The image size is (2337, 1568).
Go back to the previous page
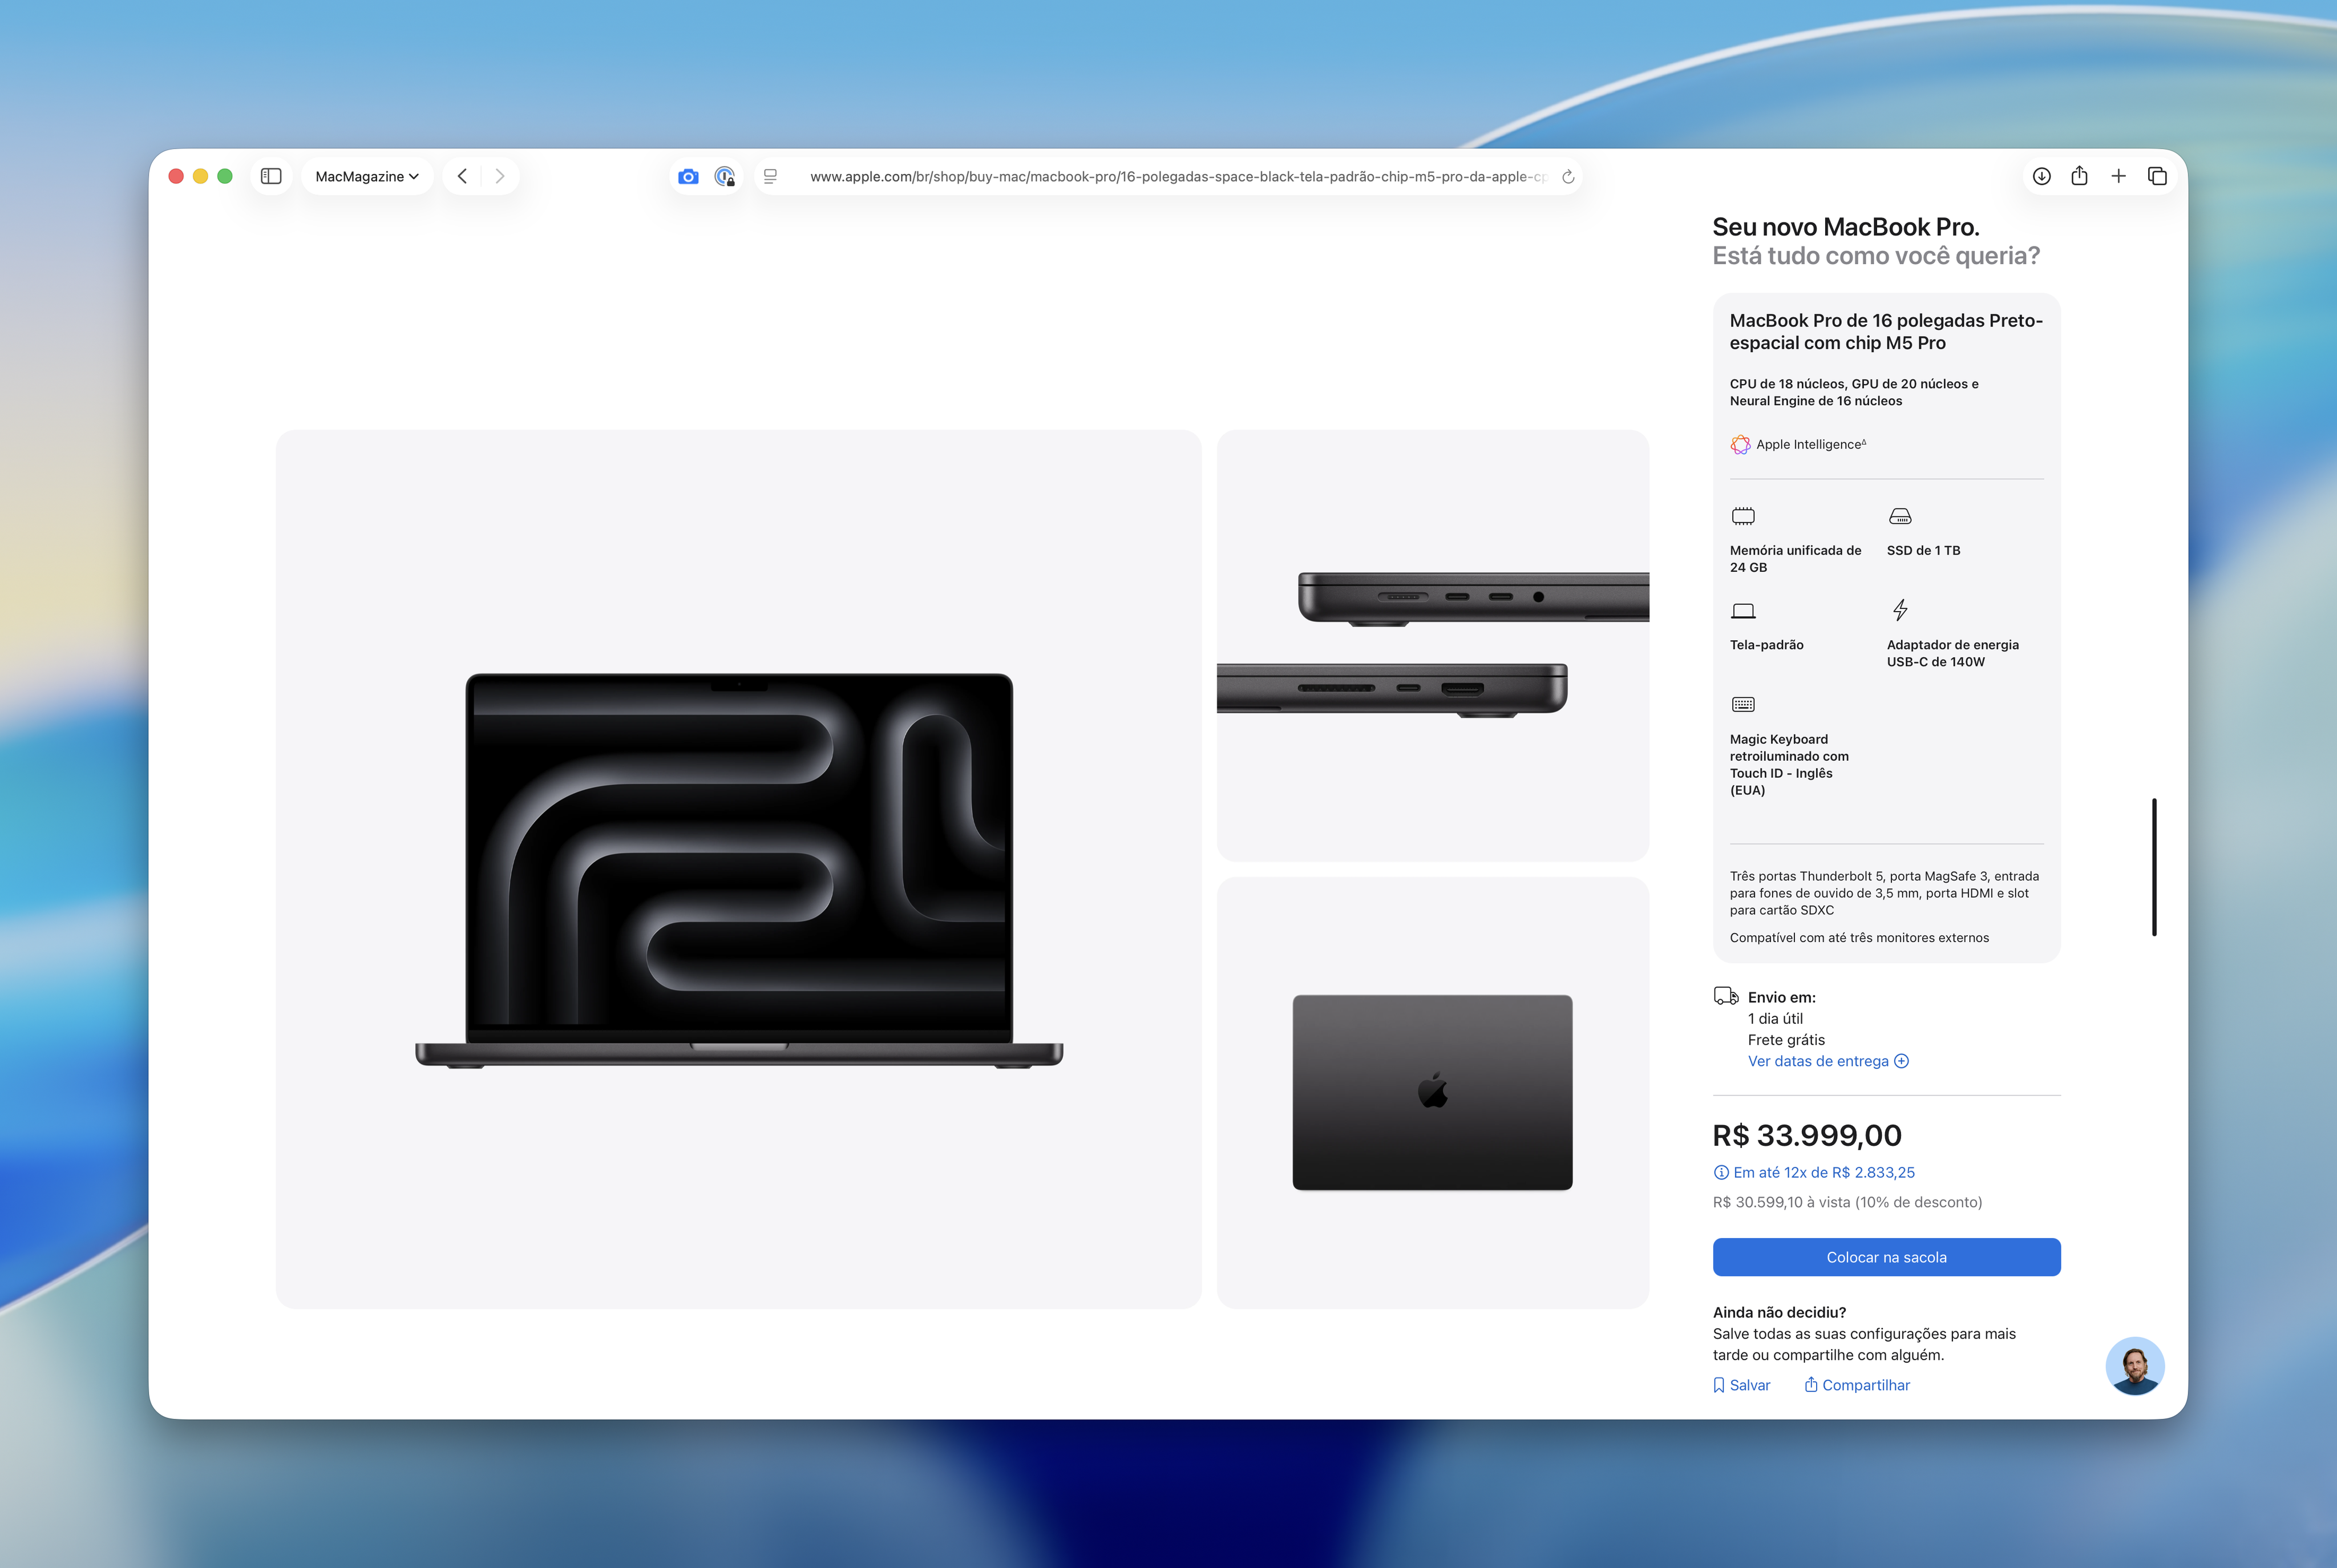462,176
